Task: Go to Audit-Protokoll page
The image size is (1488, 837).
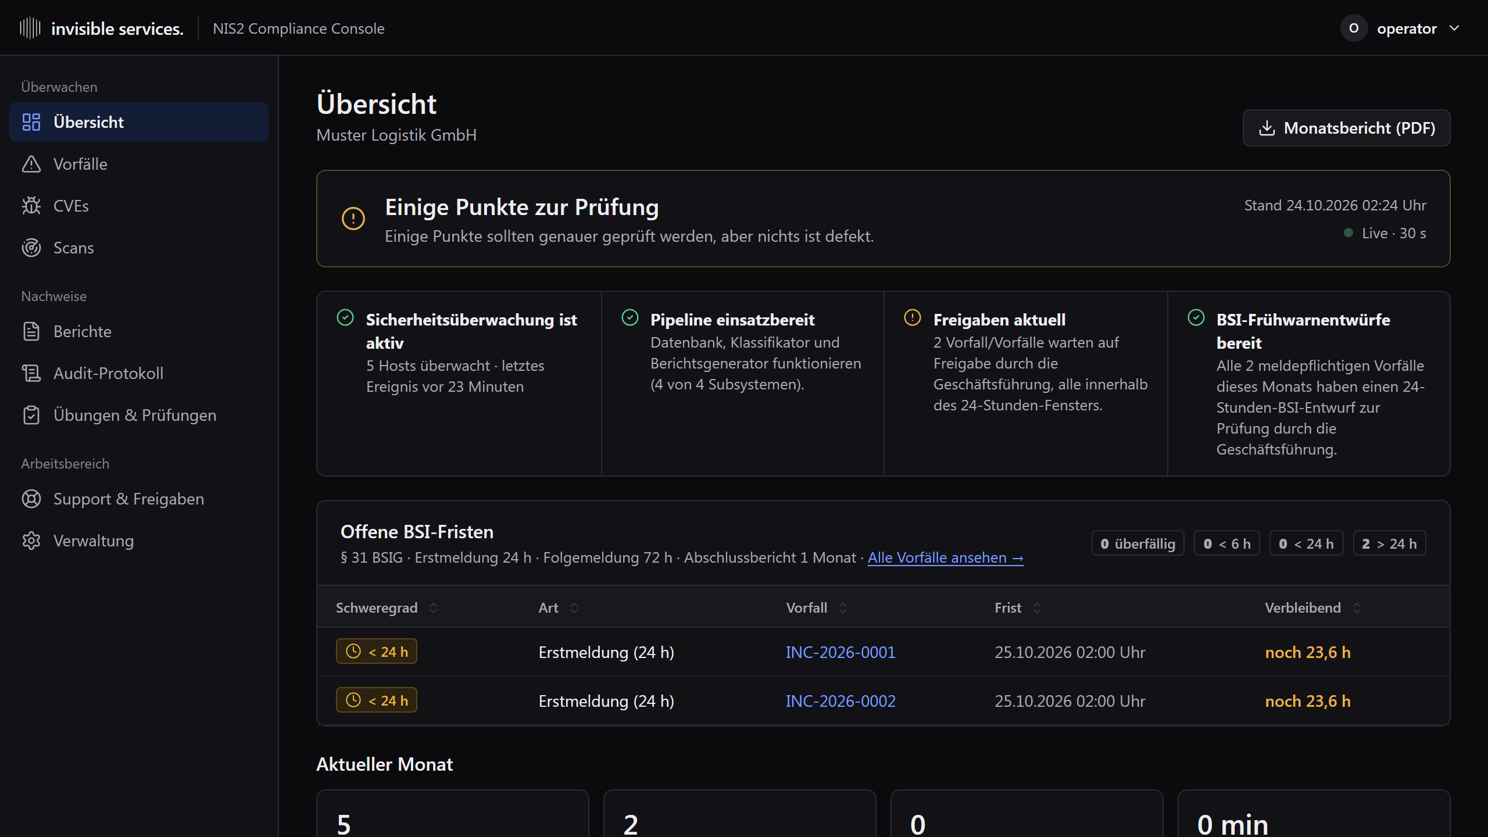Action: (x=139, y=373)
